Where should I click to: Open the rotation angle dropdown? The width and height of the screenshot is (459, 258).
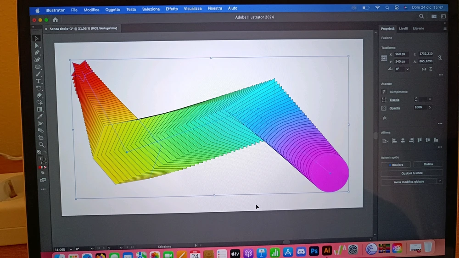408,69
